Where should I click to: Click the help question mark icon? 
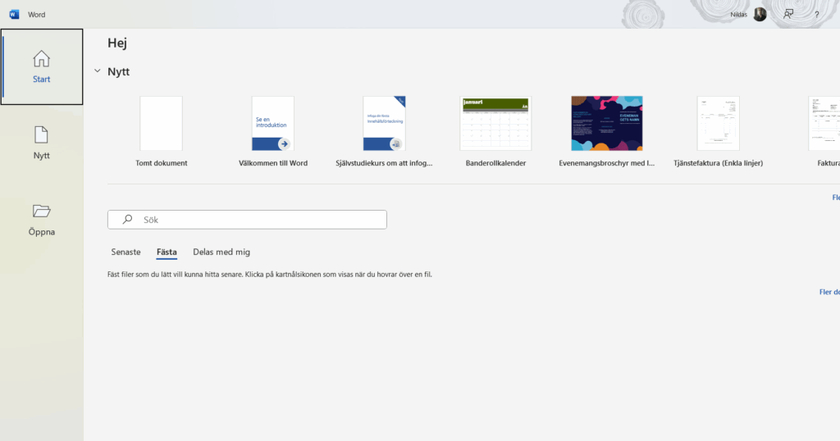click(817, 15)
